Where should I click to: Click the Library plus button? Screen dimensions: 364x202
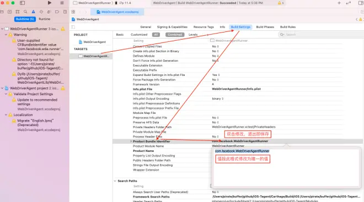[339, 3]
